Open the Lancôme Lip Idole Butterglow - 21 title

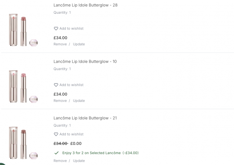coord(85,118)
